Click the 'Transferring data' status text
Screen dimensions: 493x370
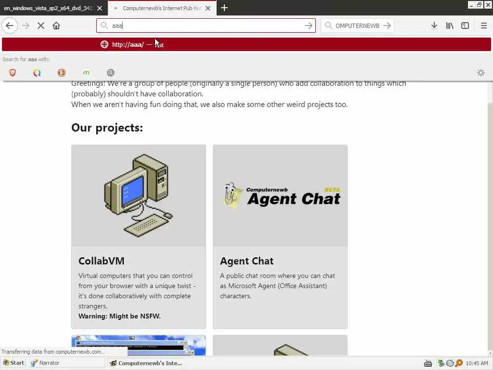click(52, 351)
